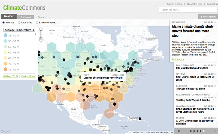Collapse the legend panel with the arrow

35,34
